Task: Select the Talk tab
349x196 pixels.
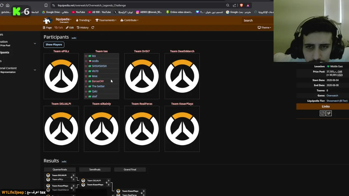Action: point(59,27)
